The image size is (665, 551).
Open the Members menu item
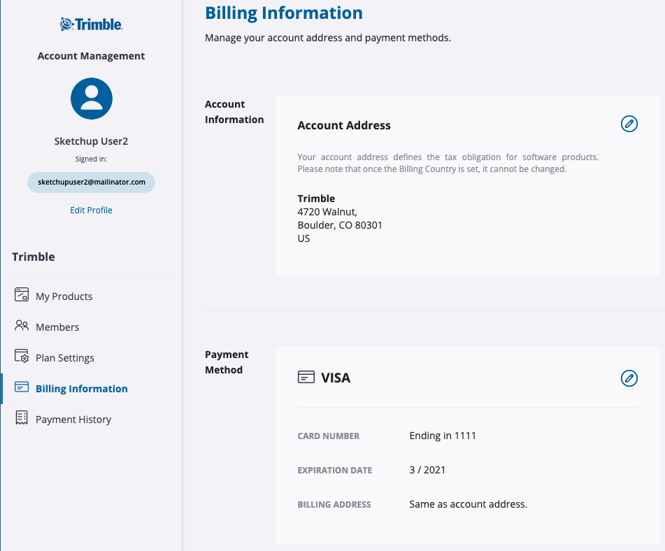click(57, 327)
